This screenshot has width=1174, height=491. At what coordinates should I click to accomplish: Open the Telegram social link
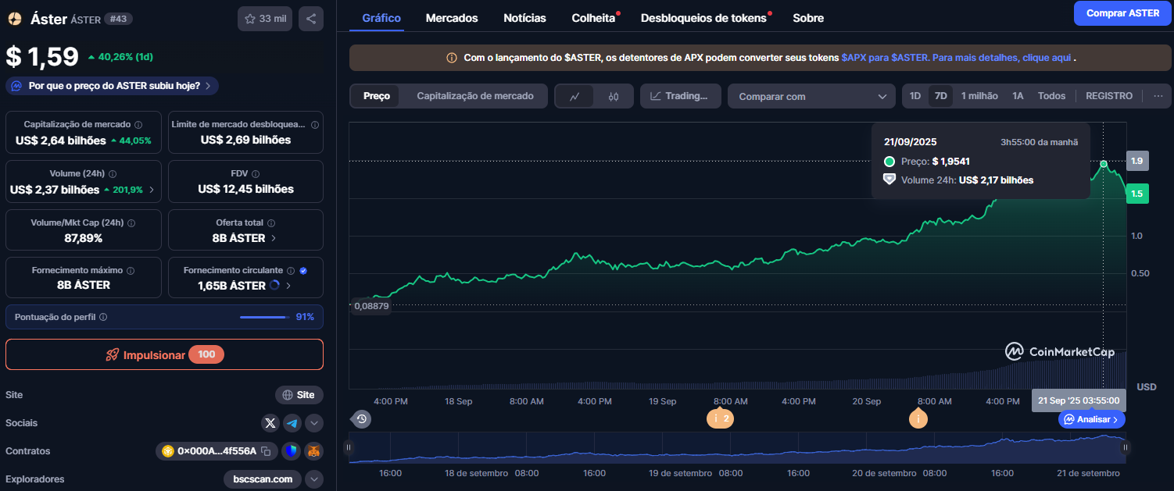pos(292,423)
